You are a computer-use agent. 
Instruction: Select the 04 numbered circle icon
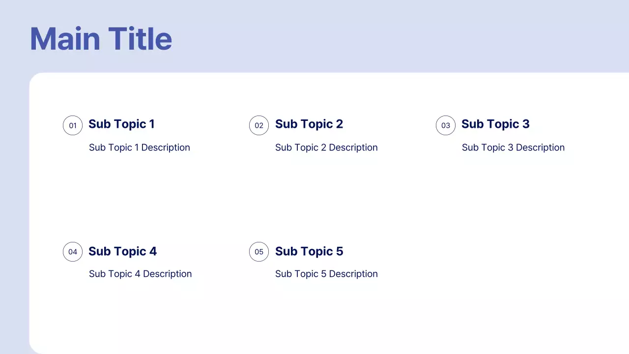tap(73, 252)
